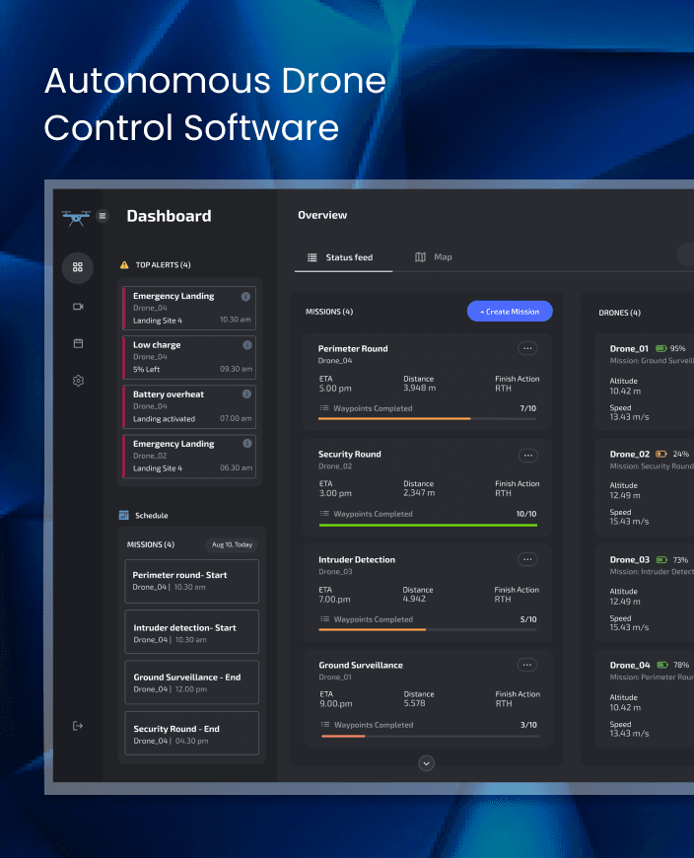
Task: Click the Overview heading
Action: [x=322, y=215]
